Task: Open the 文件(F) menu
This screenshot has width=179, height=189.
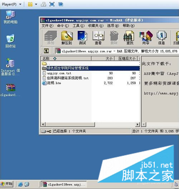Action: click(x=47, y=26)
